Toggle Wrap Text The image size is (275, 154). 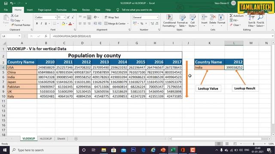click(112, 17)
